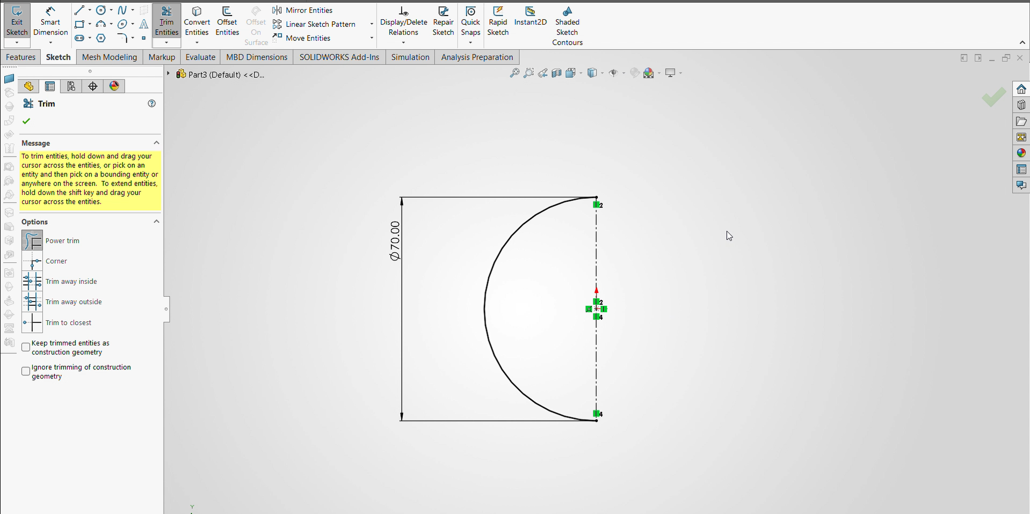The image size is (1030, 514).
Task: Open Trim help question mark
Action: [x=152, y=104]
